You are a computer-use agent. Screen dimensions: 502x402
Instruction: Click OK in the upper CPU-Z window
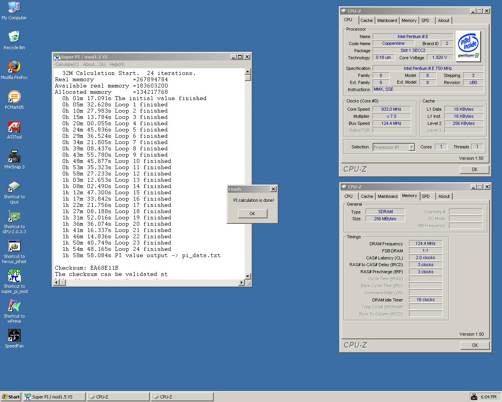tap(475, 170)
